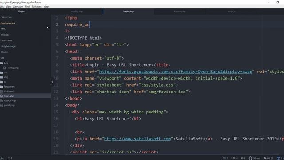This screenshot has width=284, height=160.
Task: Open panel.php in the tree view
Action: (9, 105)
